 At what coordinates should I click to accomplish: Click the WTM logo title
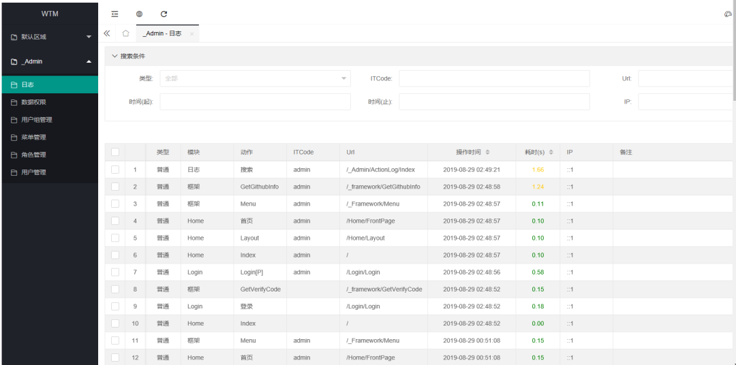[x=50, y=14]
